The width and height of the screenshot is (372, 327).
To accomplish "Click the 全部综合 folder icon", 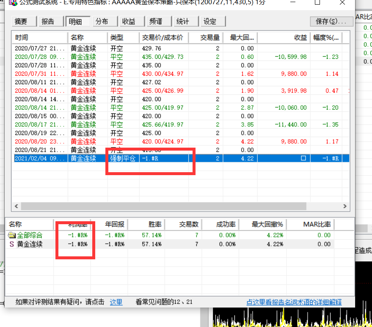I will [11, 235].
